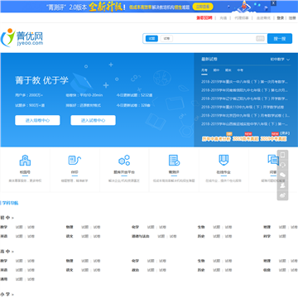
Task: Switch to the 期末 tab
Action: (228, 70)
